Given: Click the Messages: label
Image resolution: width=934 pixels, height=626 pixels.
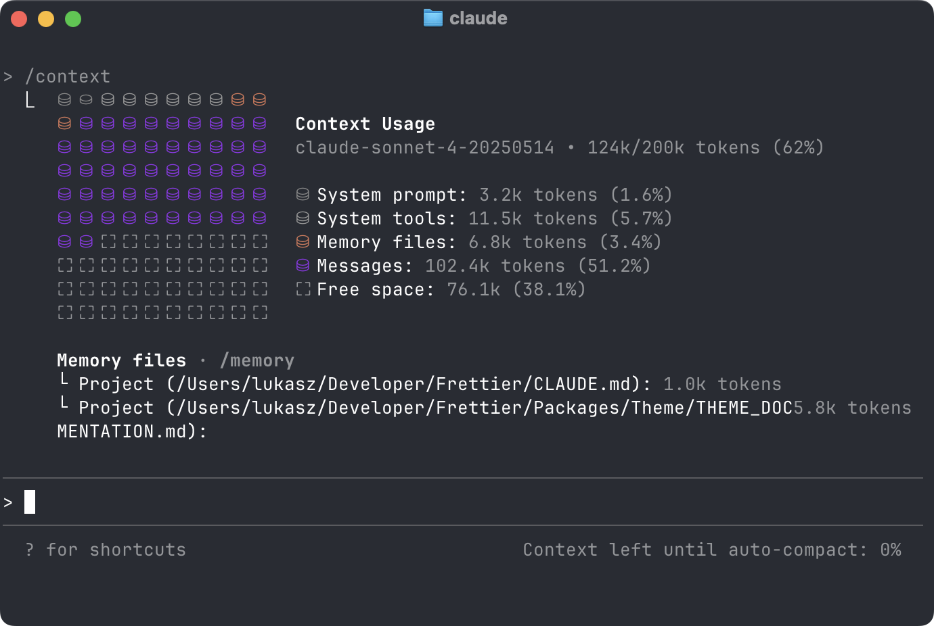Looking at the screenshot, I should click(365, 266).
